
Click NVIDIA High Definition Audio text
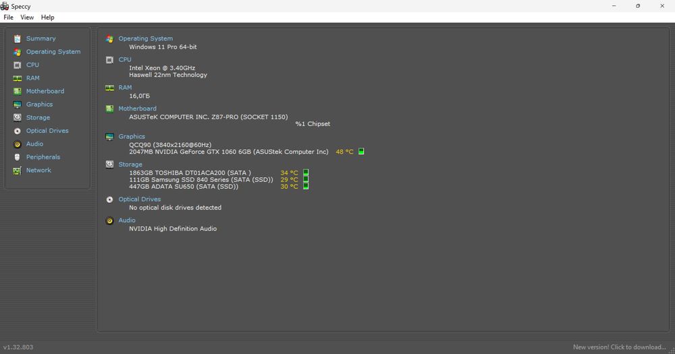coord(173,229)
